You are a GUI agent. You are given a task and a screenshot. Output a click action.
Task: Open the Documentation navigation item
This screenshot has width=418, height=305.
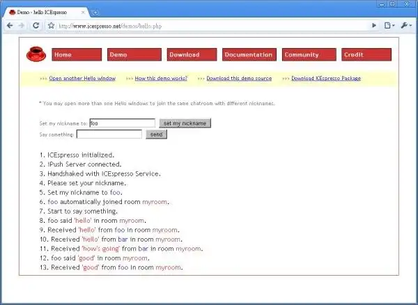249,54
